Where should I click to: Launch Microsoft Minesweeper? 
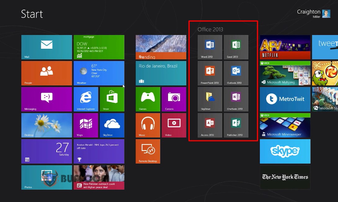(285, 125)
